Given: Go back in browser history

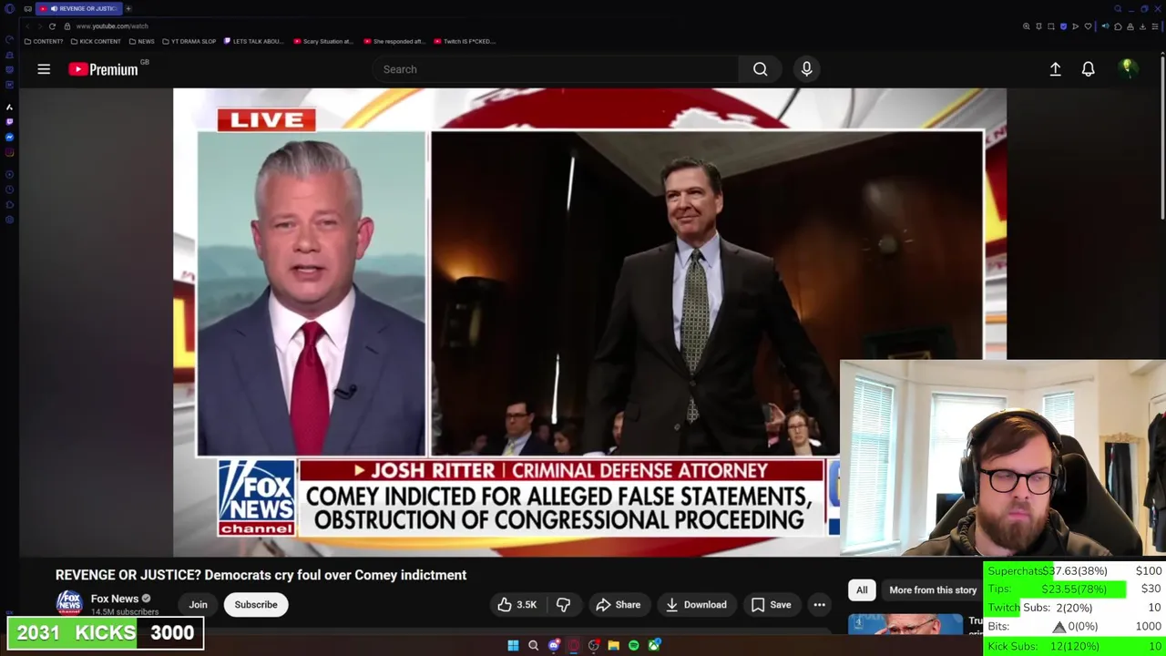Looking at the screenshot, I should point(27,26).
